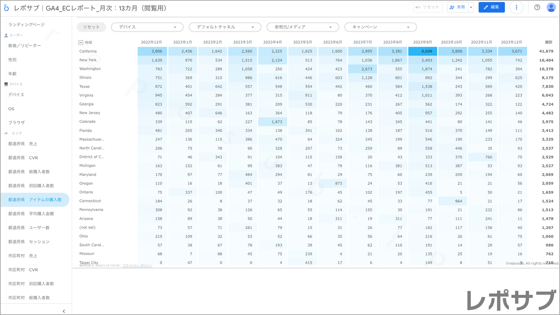Open the three-dot more options menu
This screenshot has height=315, width=560.
coord(516,7)
